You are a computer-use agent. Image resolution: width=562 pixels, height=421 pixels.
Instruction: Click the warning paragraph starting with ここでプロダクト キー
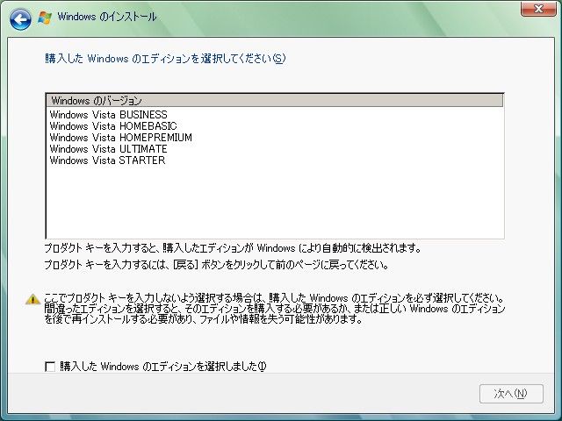pyautogui.click(x=274, y=309)
